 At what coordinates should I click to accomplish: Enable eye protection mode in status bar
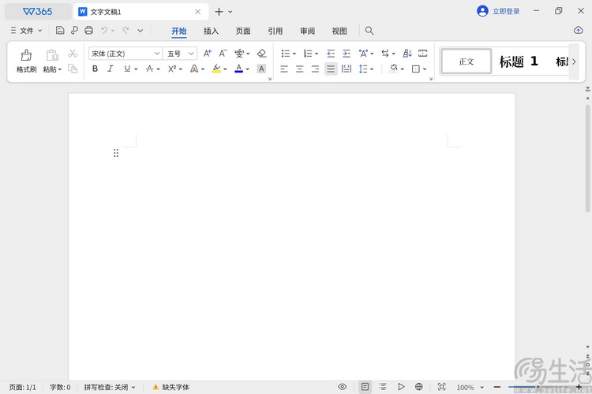pyautogui.click(x=343, y=387)
